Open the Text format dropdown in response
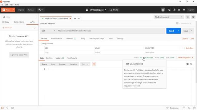The width and height of the screenshot is (197, 110). pyautogui.click(x=85, y=64)
